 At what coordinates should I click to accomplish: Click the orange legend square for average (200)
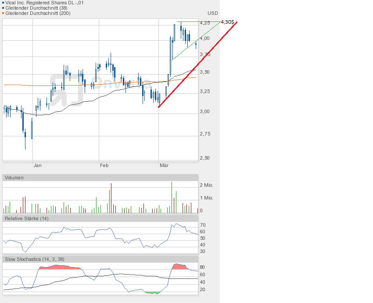pyautogui.click(x=3, y=13)
